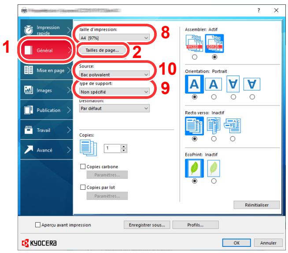
Task: Switch to the Avancé tab
Action: pyautogui.click(x=47, y=150)
